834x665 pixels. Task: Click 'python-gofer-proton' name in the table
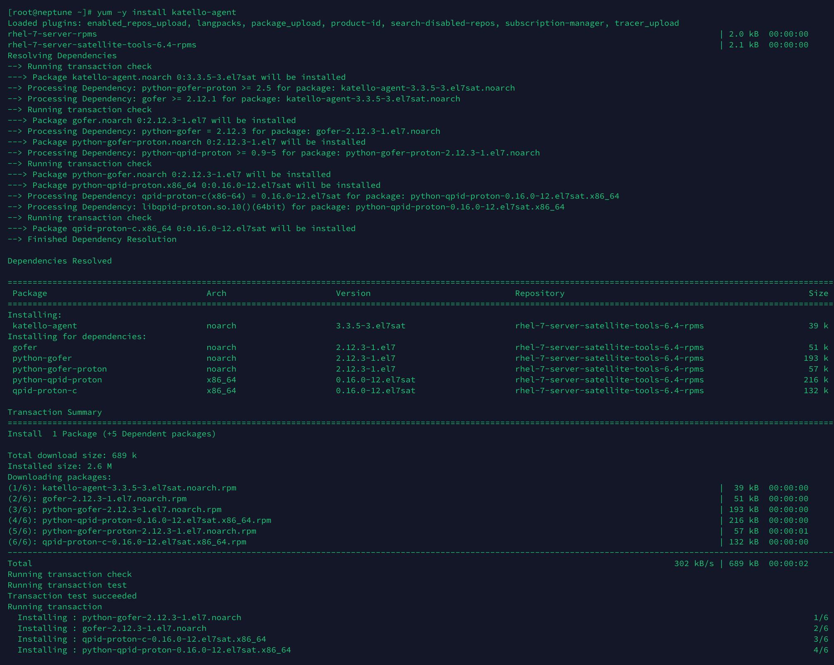coord(60,369)
